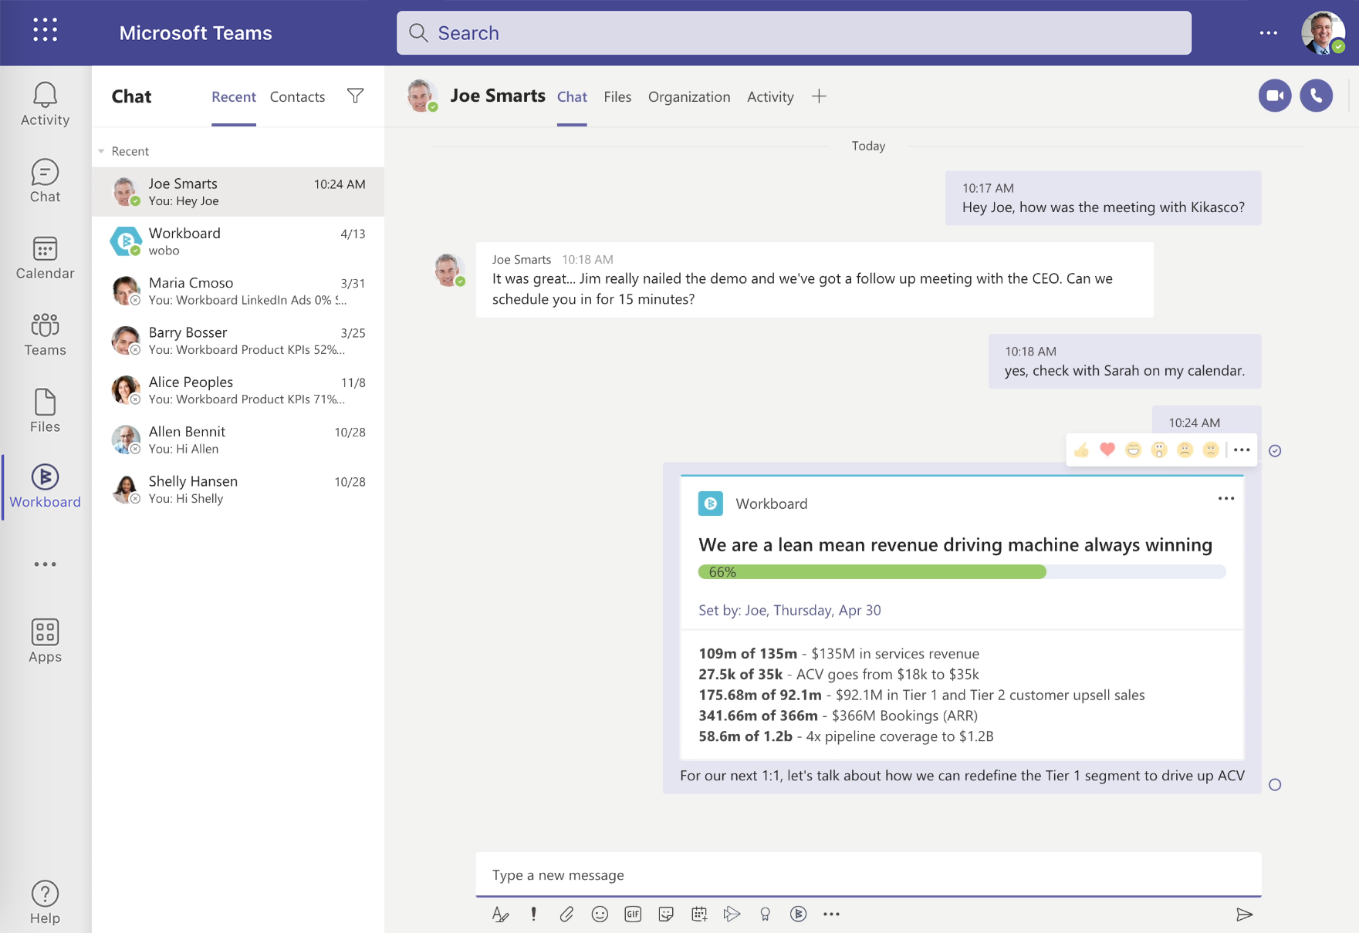This screenshot has width=1359, height=933.
Task: Open the app launcher waffle icon
Action: (45, 30)
